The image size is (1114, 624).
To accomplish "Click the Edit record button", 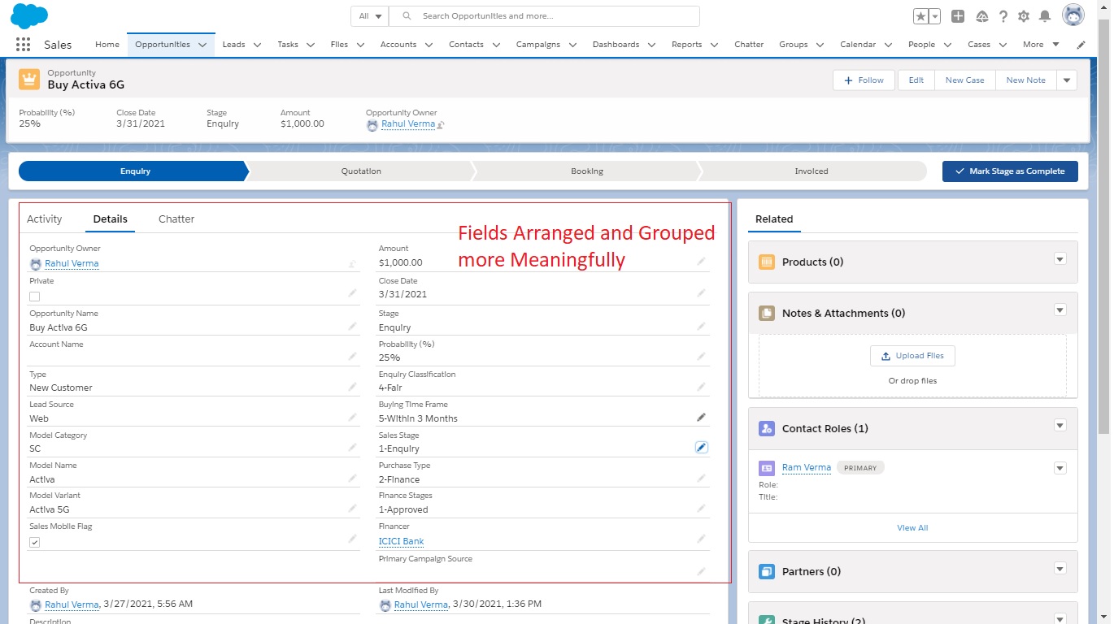I will tap(916, 80).
